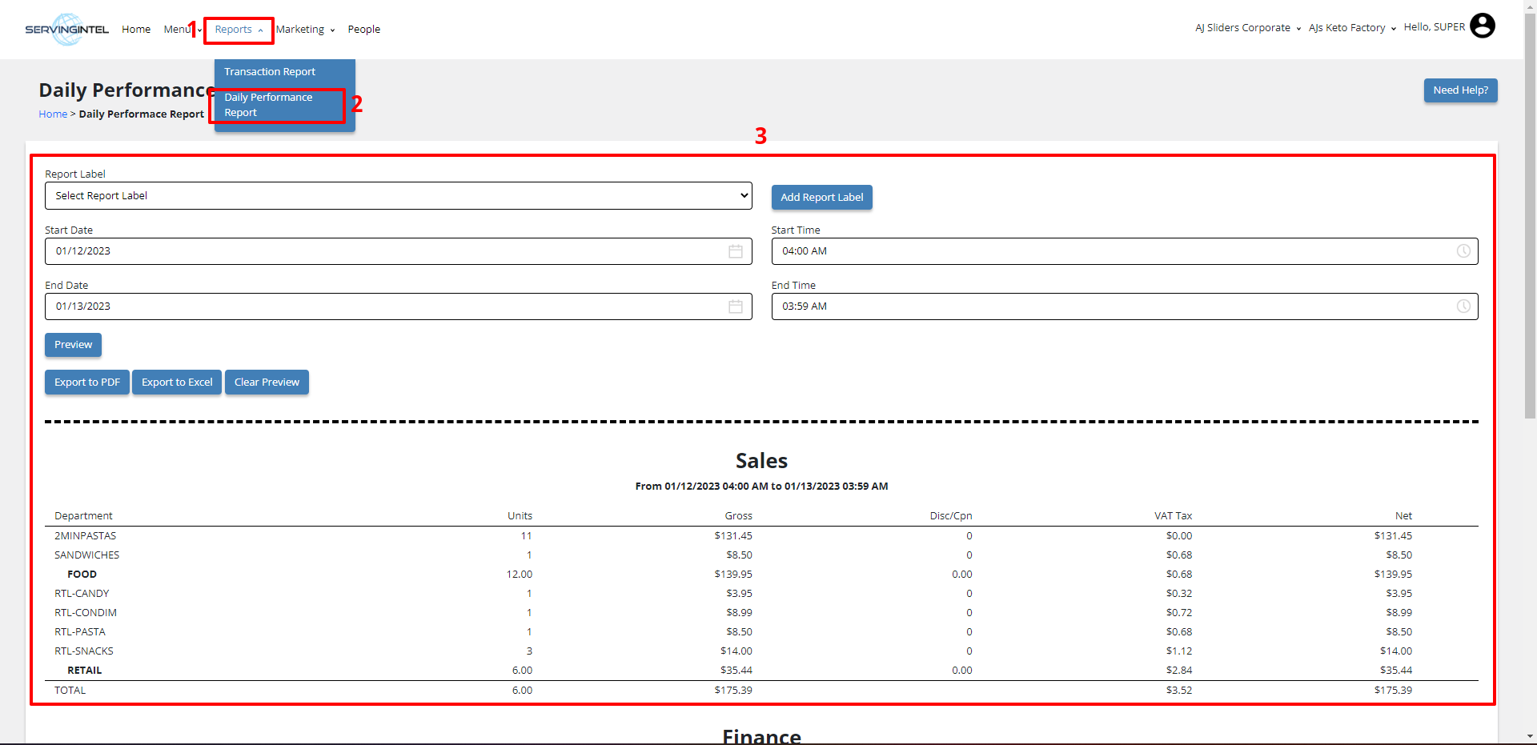Choose Daily Performance Report menu entry
Screen dimensions: 1537x745
tap(269, 105)
